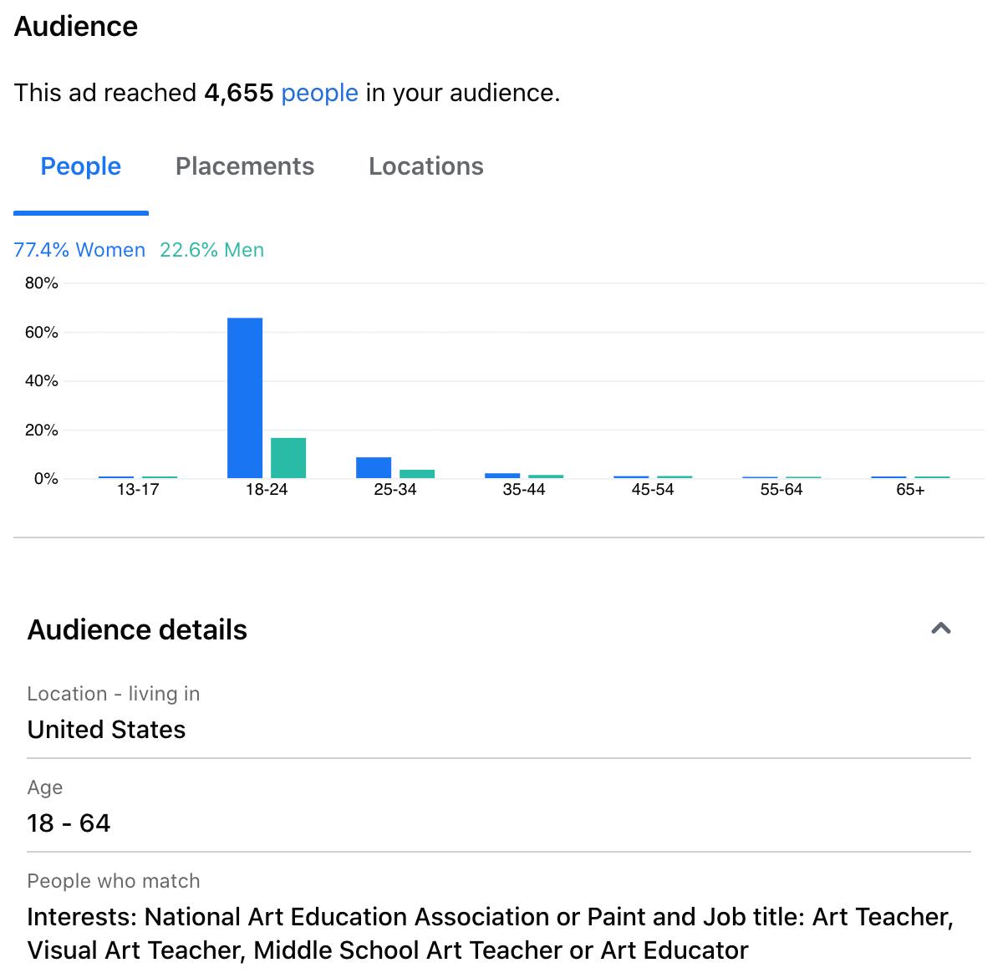The height and width of the screenshot is (978, 1008).
Task: Click the 22.6% Men legend label
Action: (x=211, y=250)
